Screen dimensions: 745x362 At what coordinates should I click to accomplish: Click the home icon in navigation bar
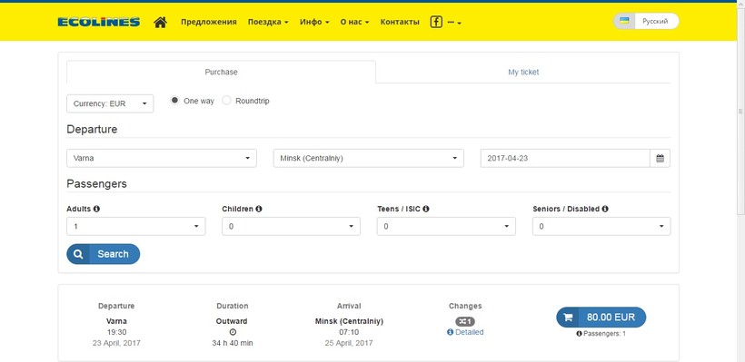coord(160,22)
